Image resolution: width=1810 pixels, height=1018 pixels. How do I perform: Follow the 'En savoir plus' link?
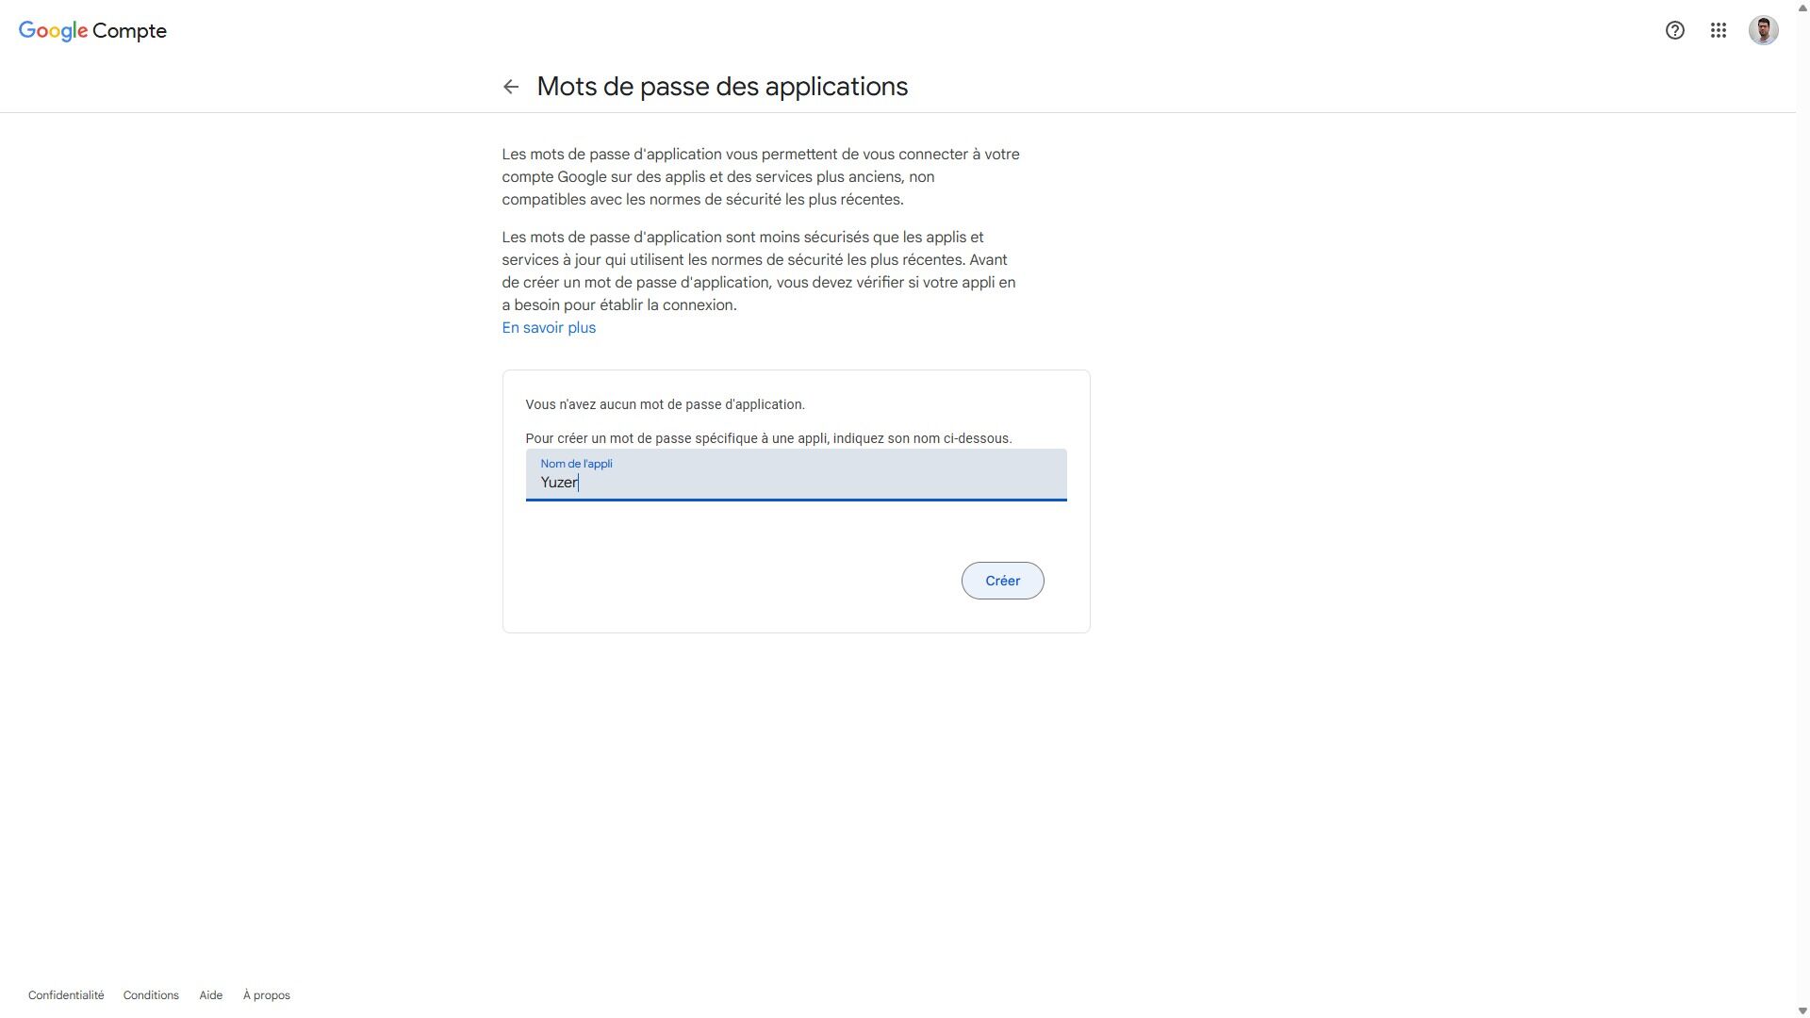click(548, 328)
